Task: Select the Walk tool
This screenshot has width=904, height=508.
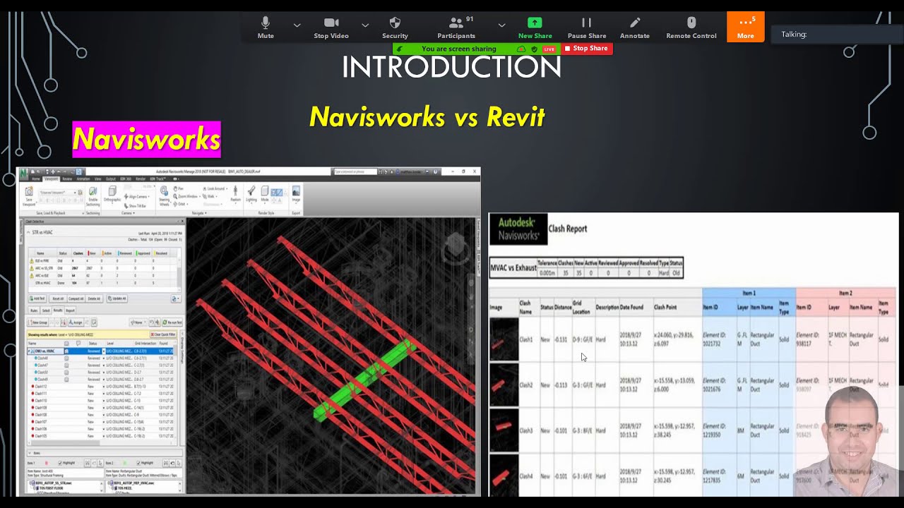Action: click(x=210, y=196)
